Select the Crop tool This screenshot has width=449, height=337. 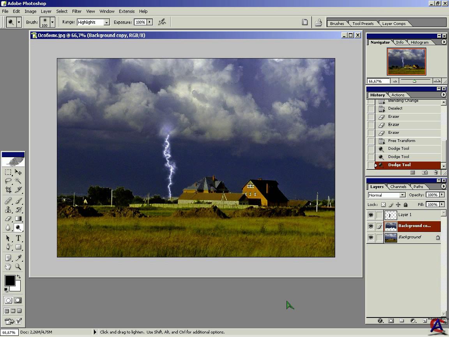pos(8,190)
